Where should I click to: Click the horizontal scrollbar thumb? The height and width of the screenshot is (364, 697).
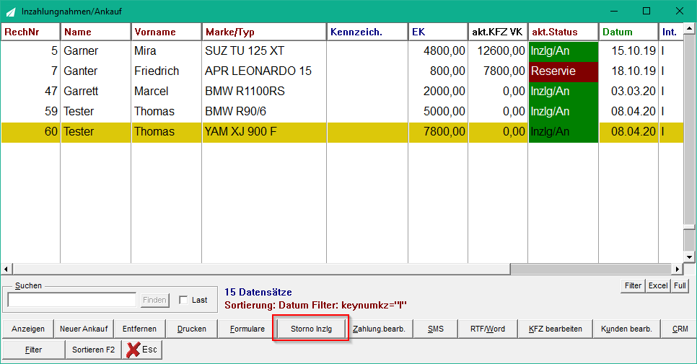pos(591,269)
